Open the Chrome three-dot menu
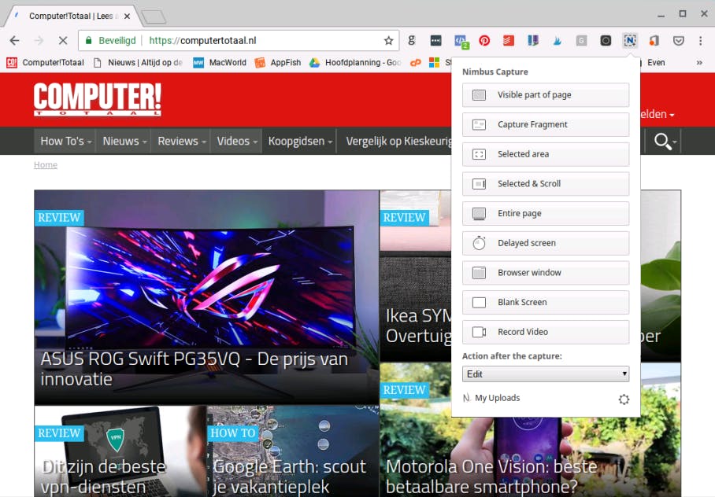 click(x=700, y=41)
